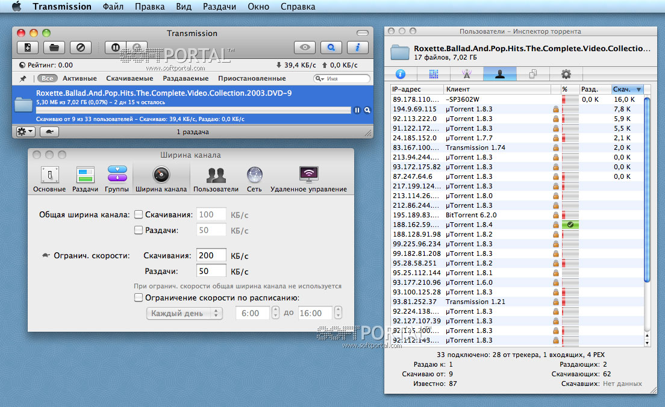Click the folder icon in inspector header

point(399,52)
